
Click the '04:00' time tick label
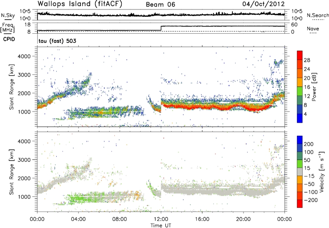coord(78,219)
